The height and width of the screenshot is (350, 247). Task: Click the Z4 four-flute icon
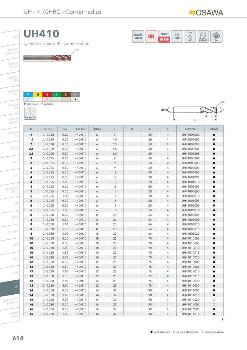click(x=216, y=36)
